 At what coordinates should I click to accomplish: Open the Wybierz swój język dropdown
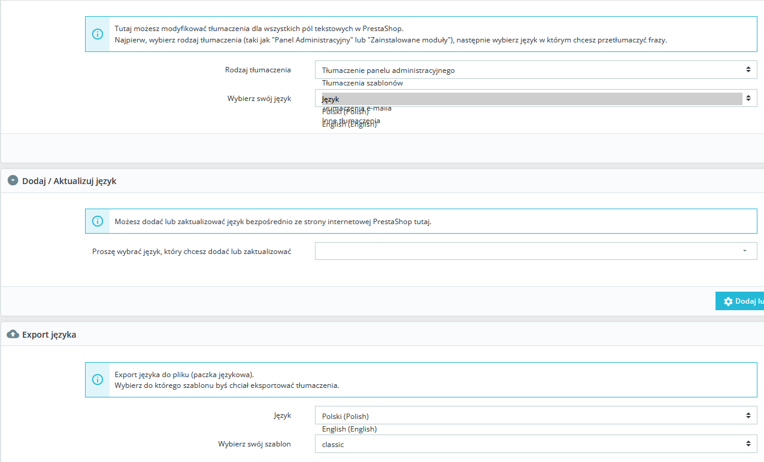(536, 99)
